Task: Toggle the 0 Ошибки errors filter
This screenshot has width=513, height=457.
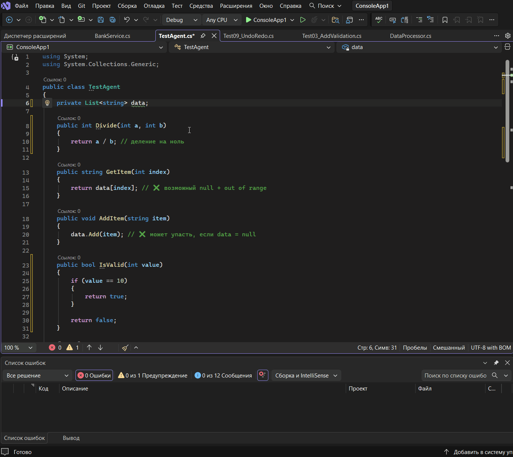Action: tap(94, 375)
